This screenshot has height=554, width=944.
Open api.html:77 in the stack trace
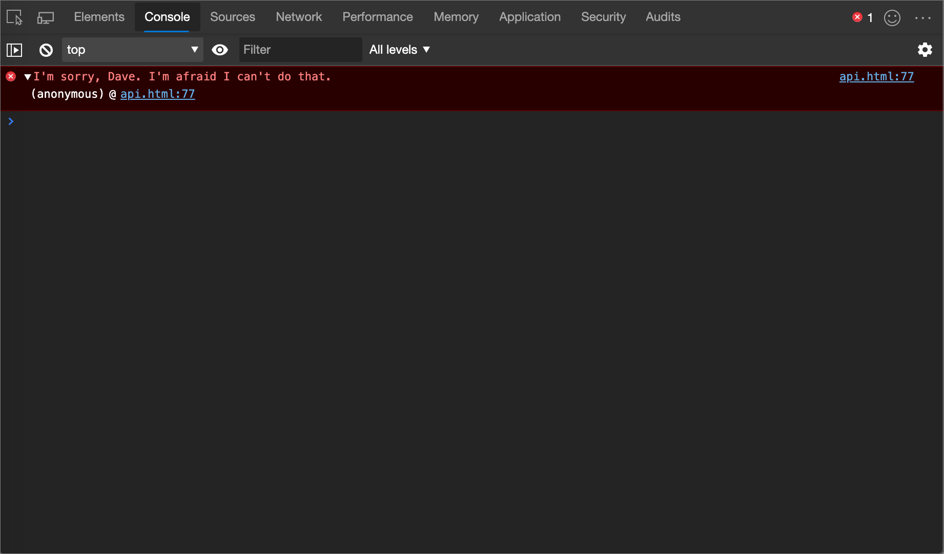(157, 94)
